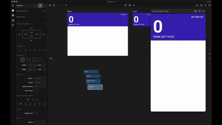Click the Header canvas preview label

tap(135, 11)
